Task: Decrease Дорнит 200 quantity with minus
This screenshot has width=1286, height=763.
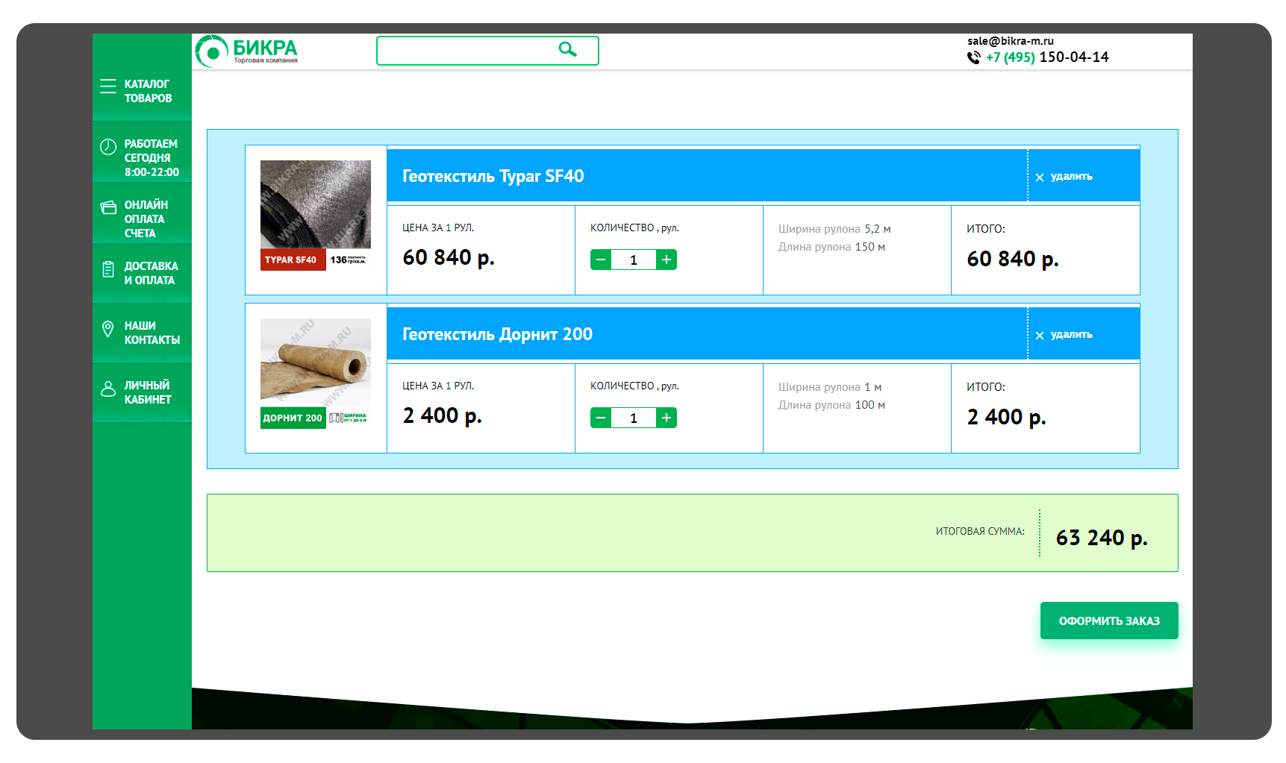Action: click(x=601, y=418)
